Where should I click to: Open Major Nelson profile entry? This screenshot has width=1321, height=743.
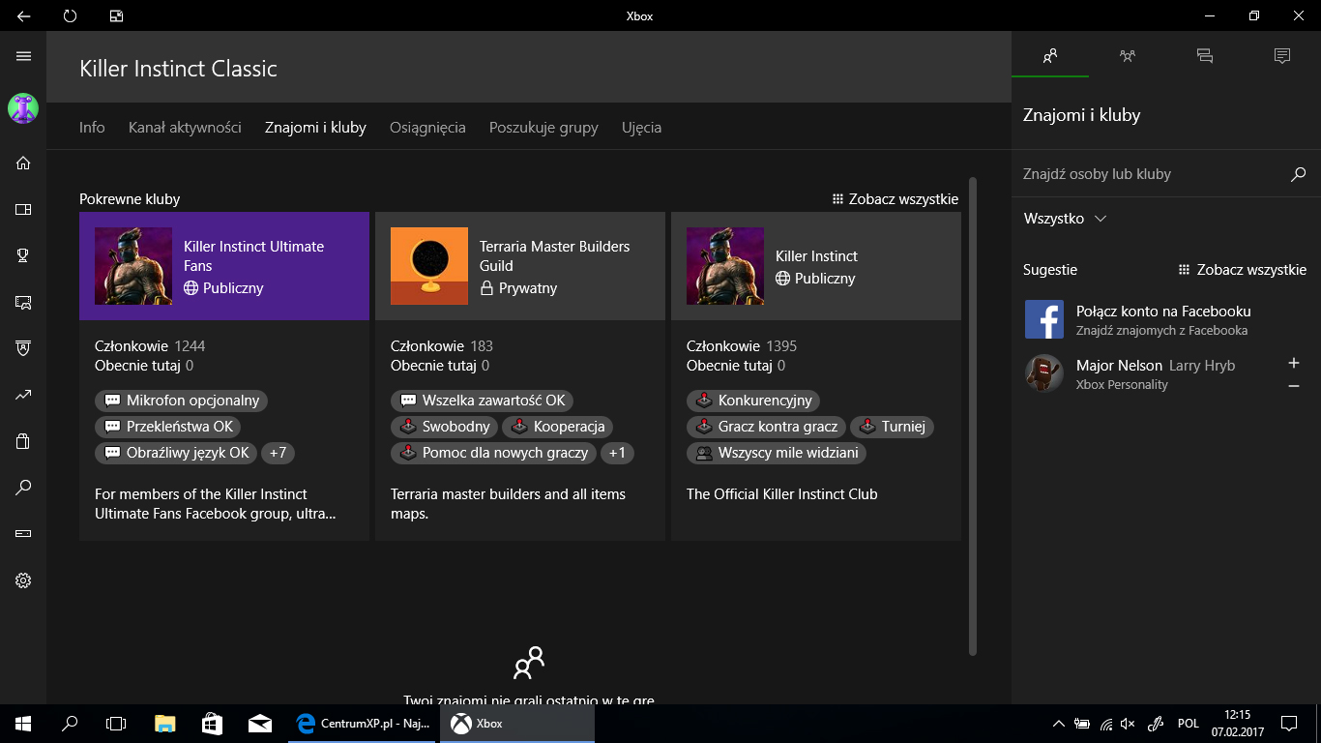click(1165, 374)
